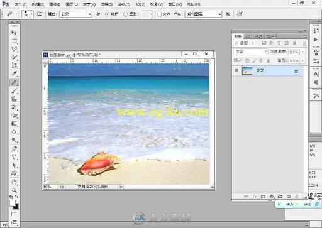Image resolution: width=322 pixels, height=228 pixels.
Task: Select the History Brush tool
Action: click(14, 107)
